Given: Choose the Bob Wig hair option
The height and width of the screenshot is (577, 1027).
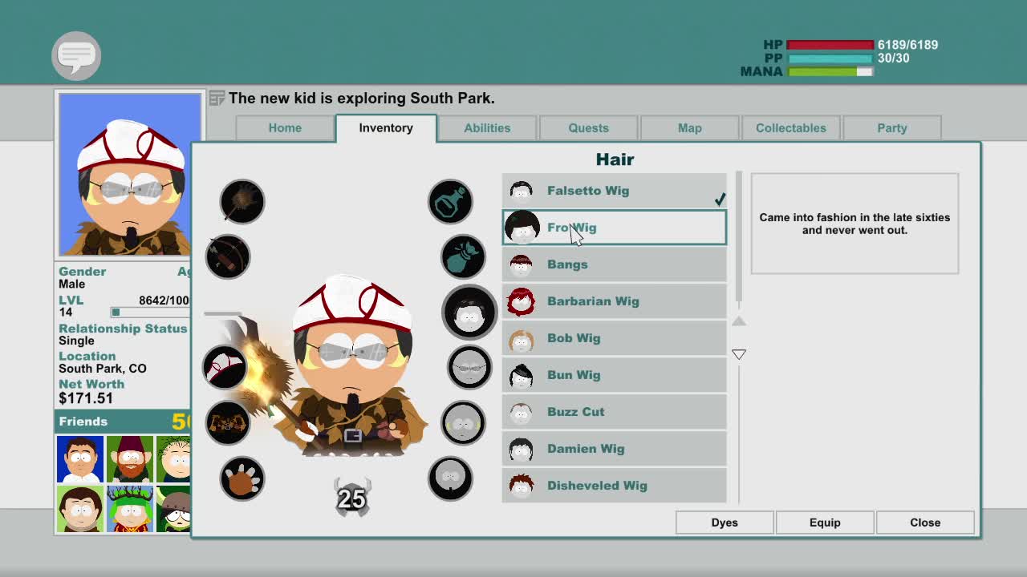Looking at the screenshot, I should pyautogui.click(x=615, y=338).
